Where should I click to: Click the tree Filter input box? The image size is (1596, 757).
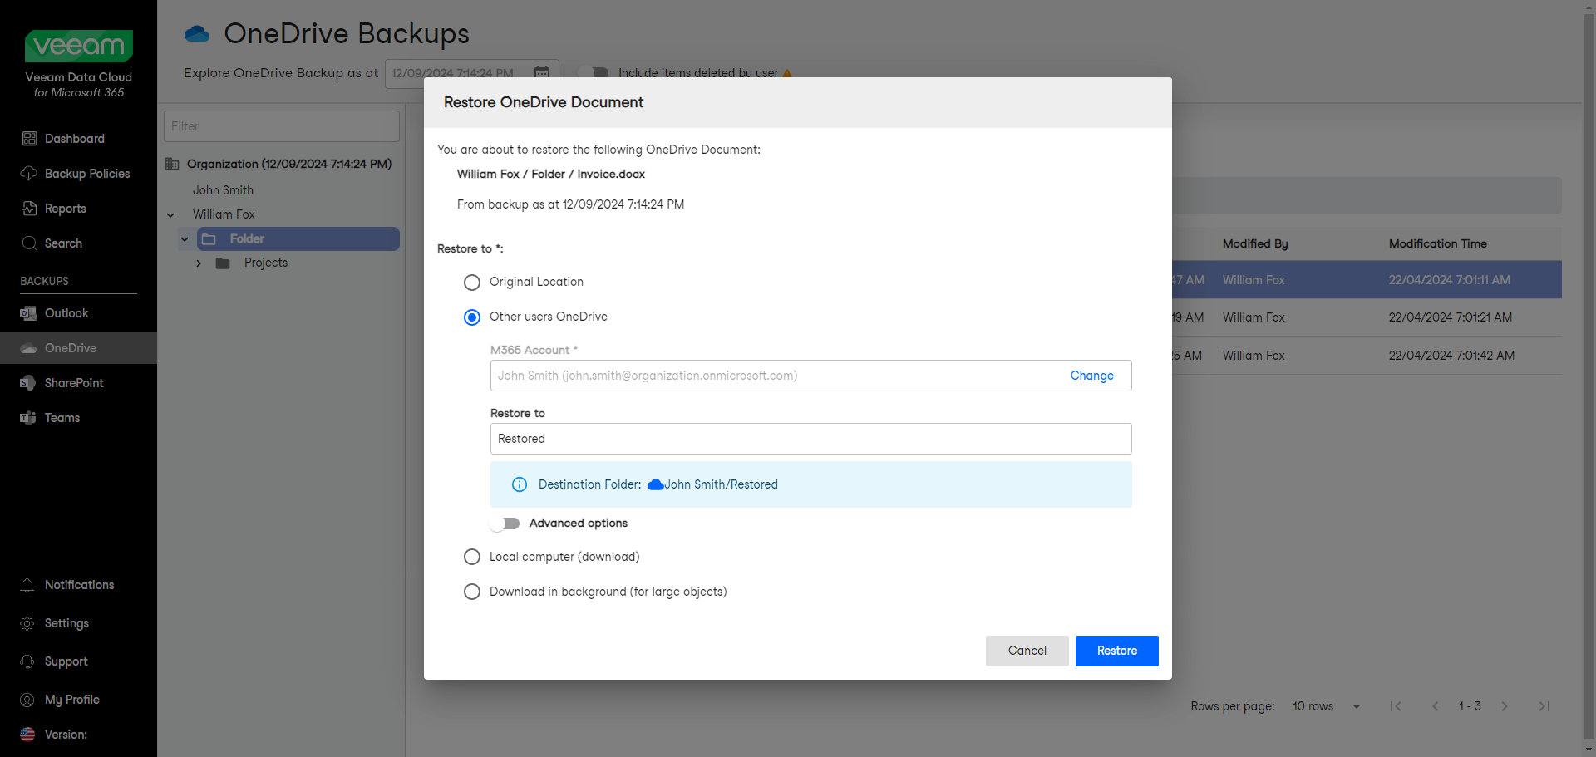click(x=282, y=126)
